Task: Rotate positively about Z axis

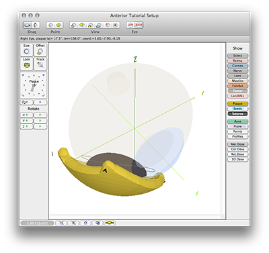Action: [x=40, y=127]
